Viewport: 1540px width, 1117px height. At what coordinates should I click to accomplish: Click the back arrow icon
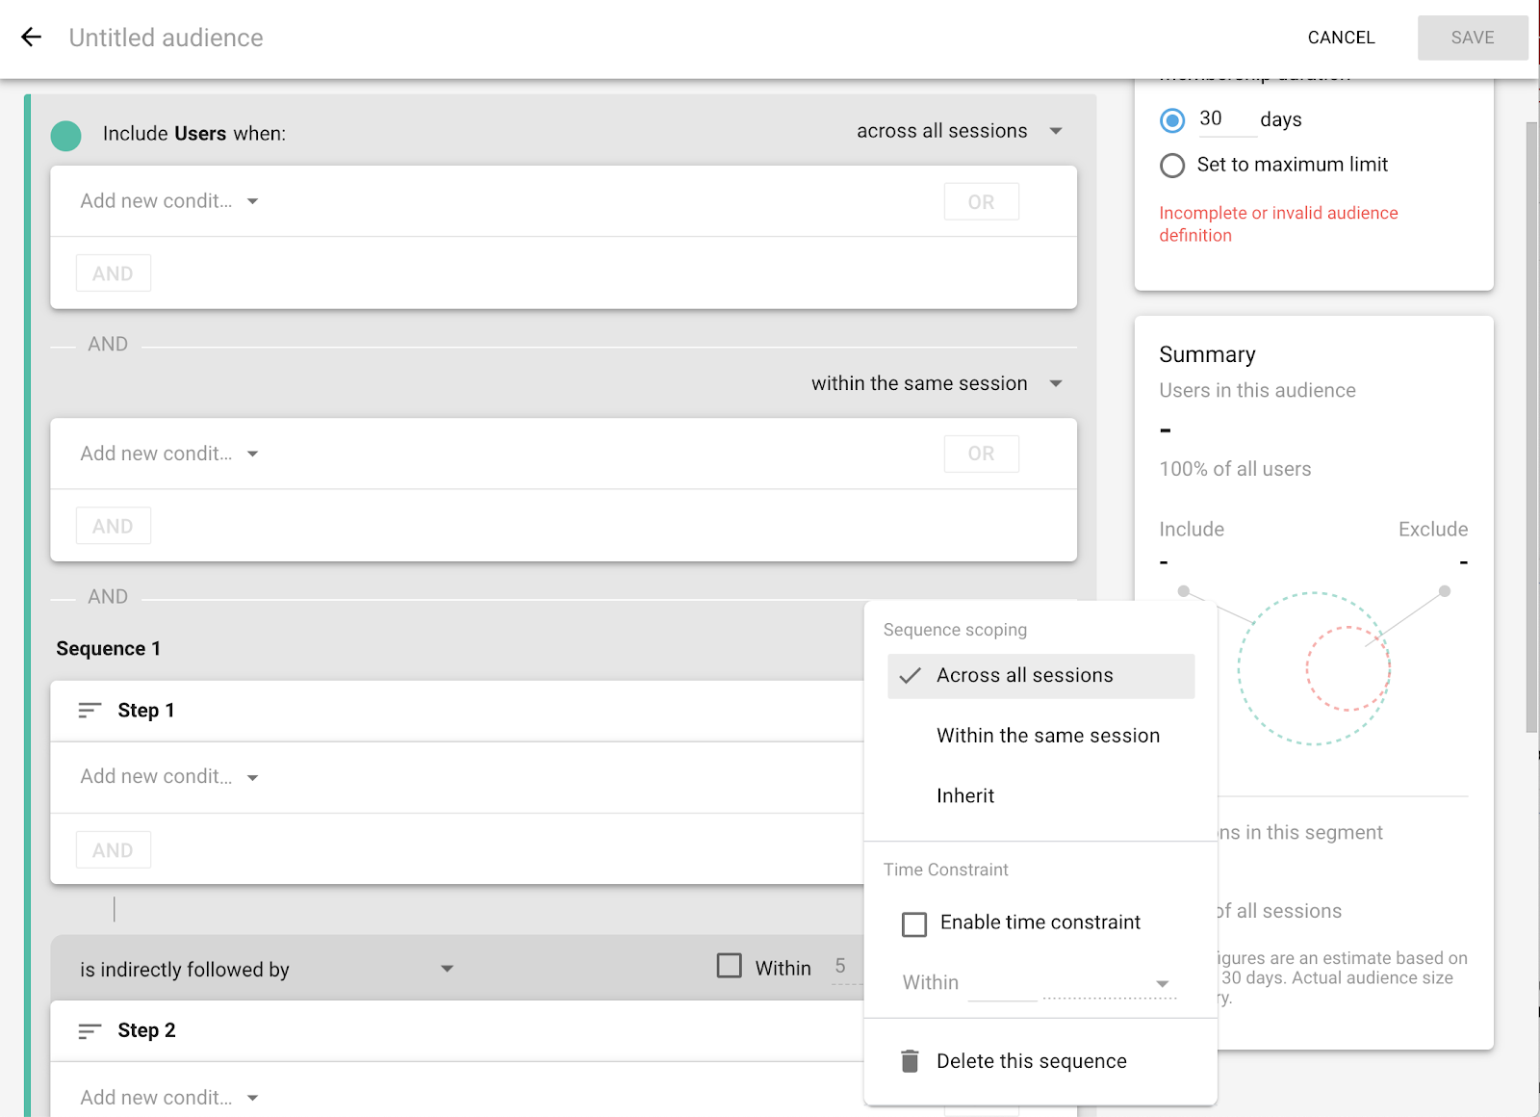point(32,38)
